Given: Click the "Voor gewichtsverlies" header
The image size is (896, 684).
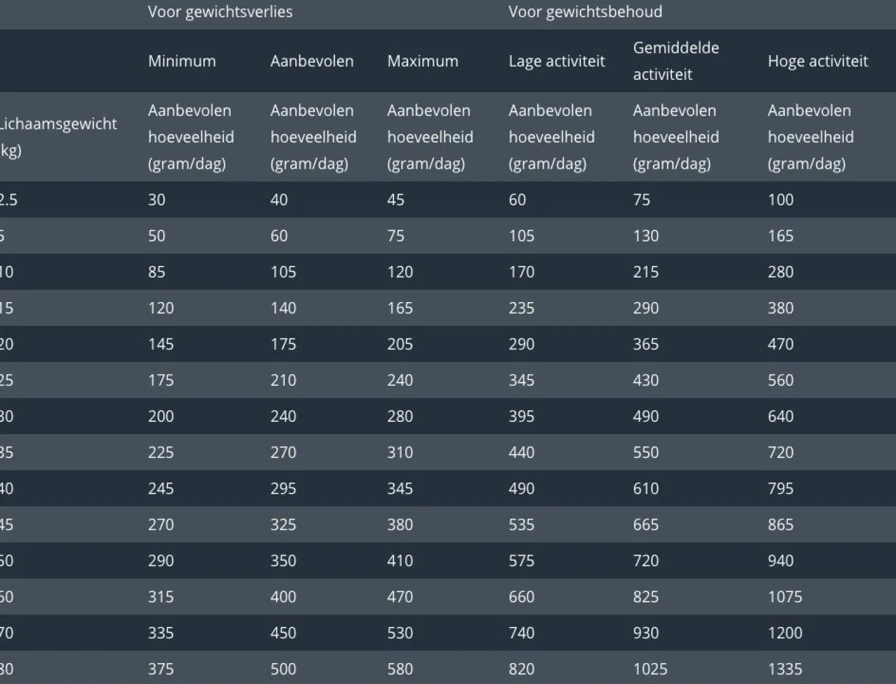Looking at the screenshot, I should tap(220, 12).
